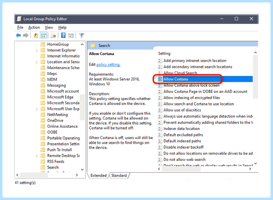The width and height of the screenshot is (273, 200).
Task: Click settings list scroll up arrow
Action: [x=255, y=53]
